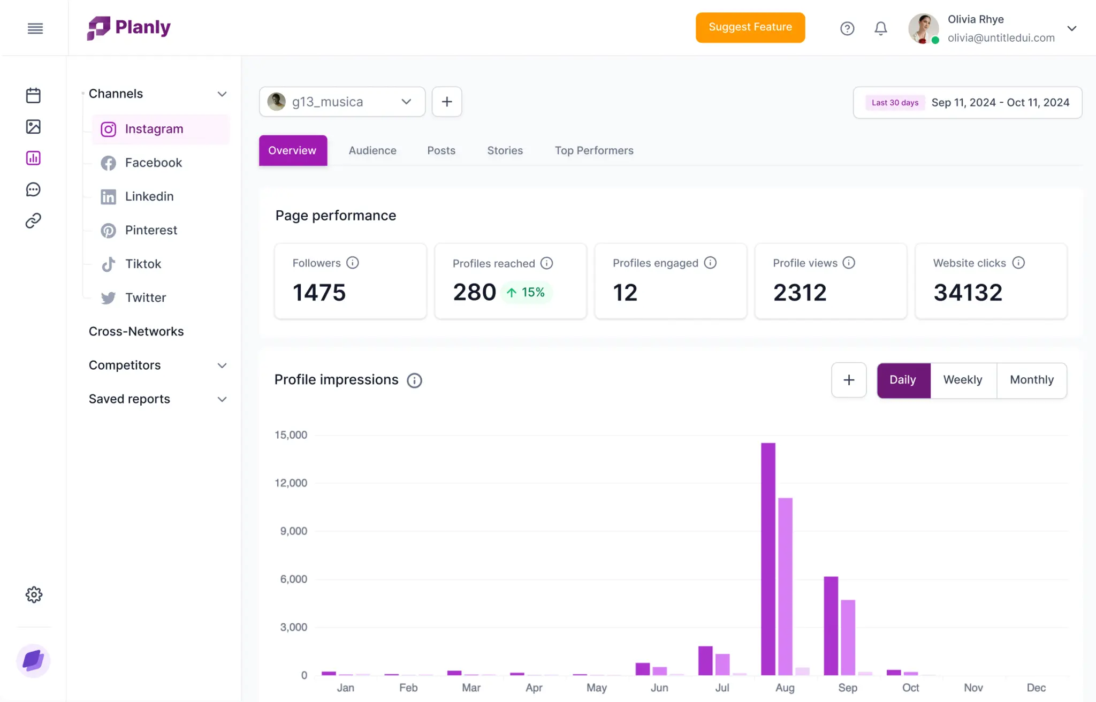
Task: Click the analytics chart icon in sidebar
Action: coord(33,158)
